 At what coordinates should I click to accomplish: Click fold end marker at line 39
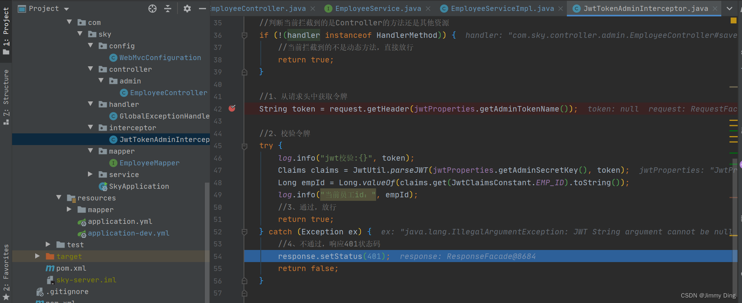[244, 72]
